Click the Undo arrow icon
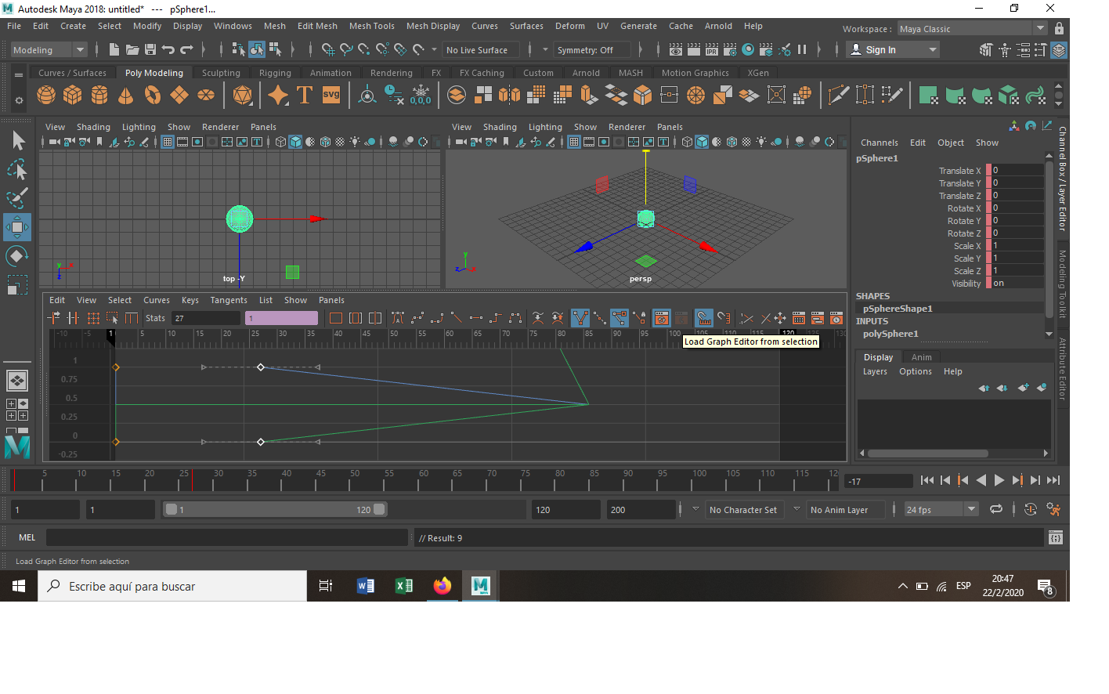The image size is (1109, 694). coord(168,50)
